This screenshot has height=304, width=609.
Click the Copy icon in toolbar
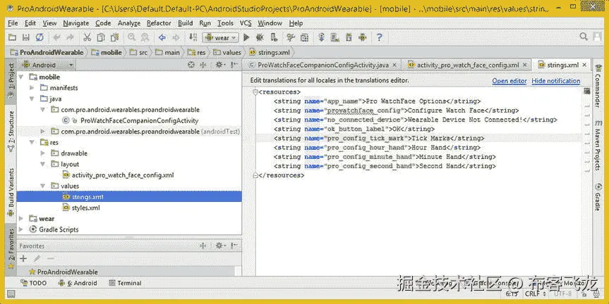[x=101, y=37]
